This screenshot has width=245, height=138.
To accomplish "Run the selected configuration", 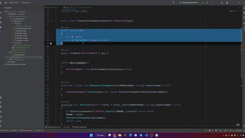I will [x=203, y=3].
